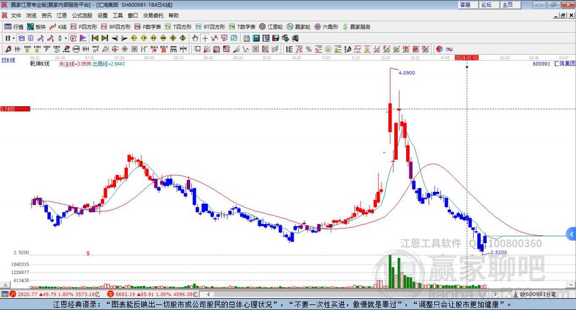Collapse the volume panel with up triangle
This screenshot has height=310, width=576.
[x=5, y=284]
